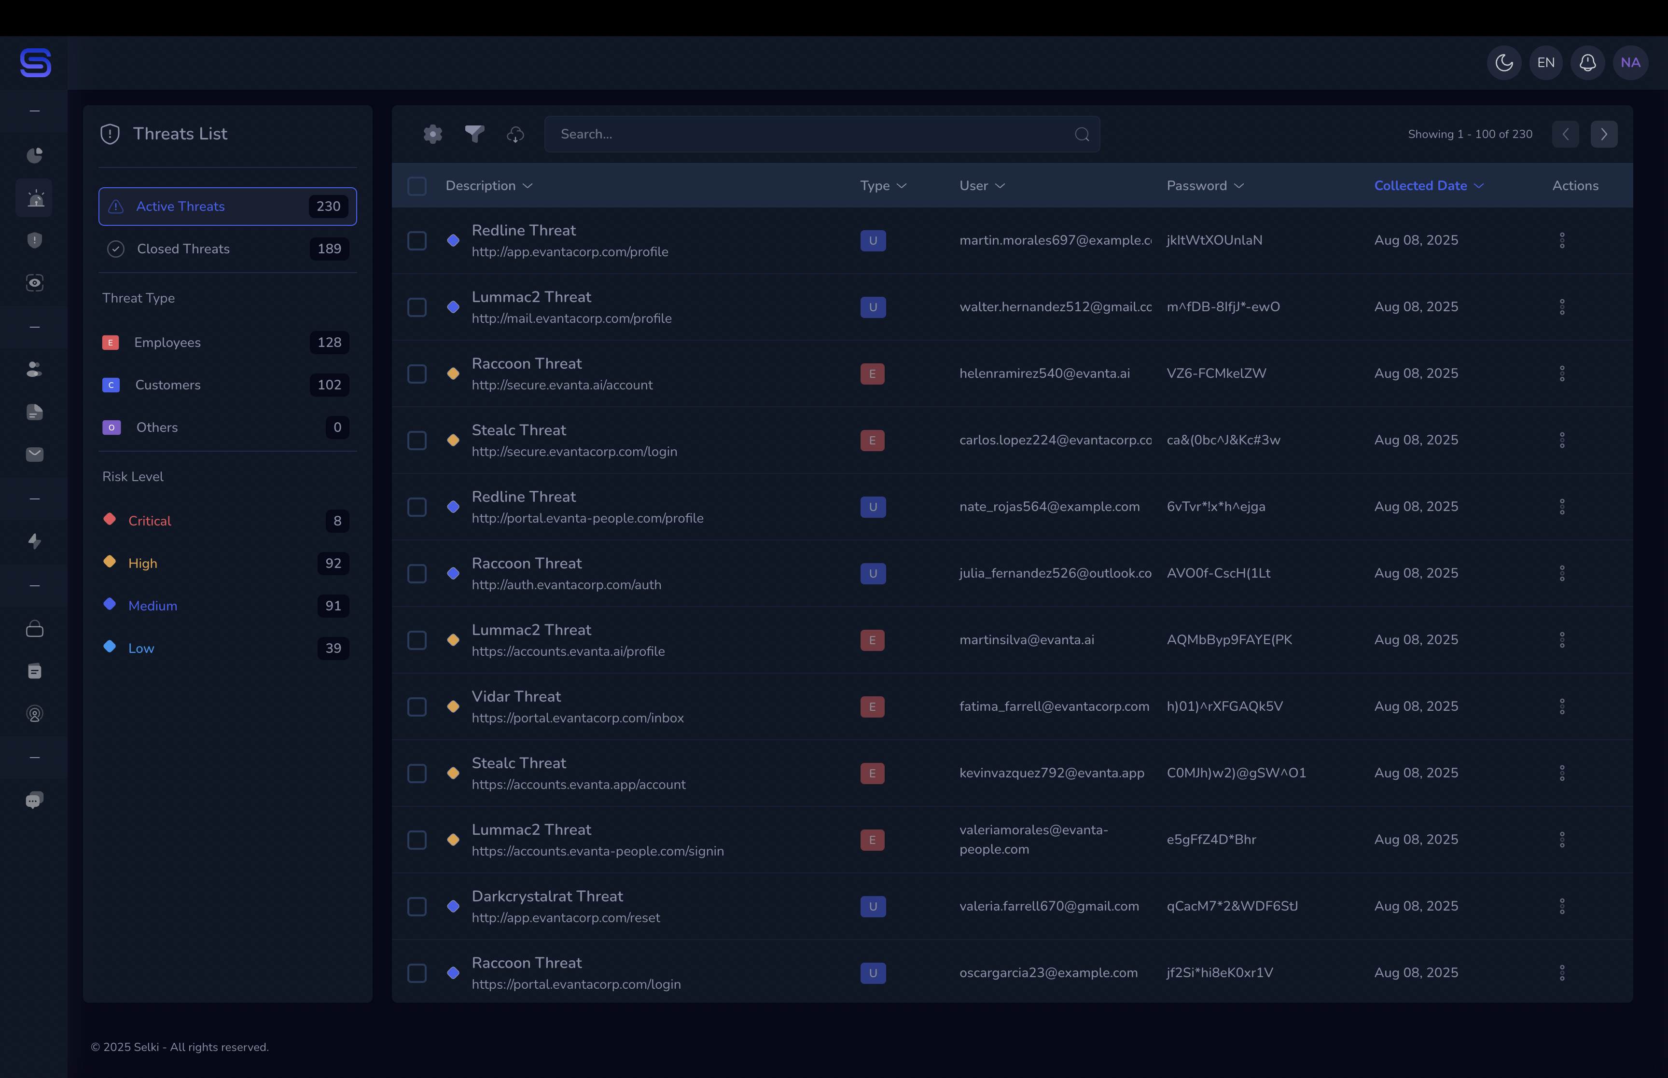
Task: Open Darkcrystalrat Threat entry
Action: 547,896
